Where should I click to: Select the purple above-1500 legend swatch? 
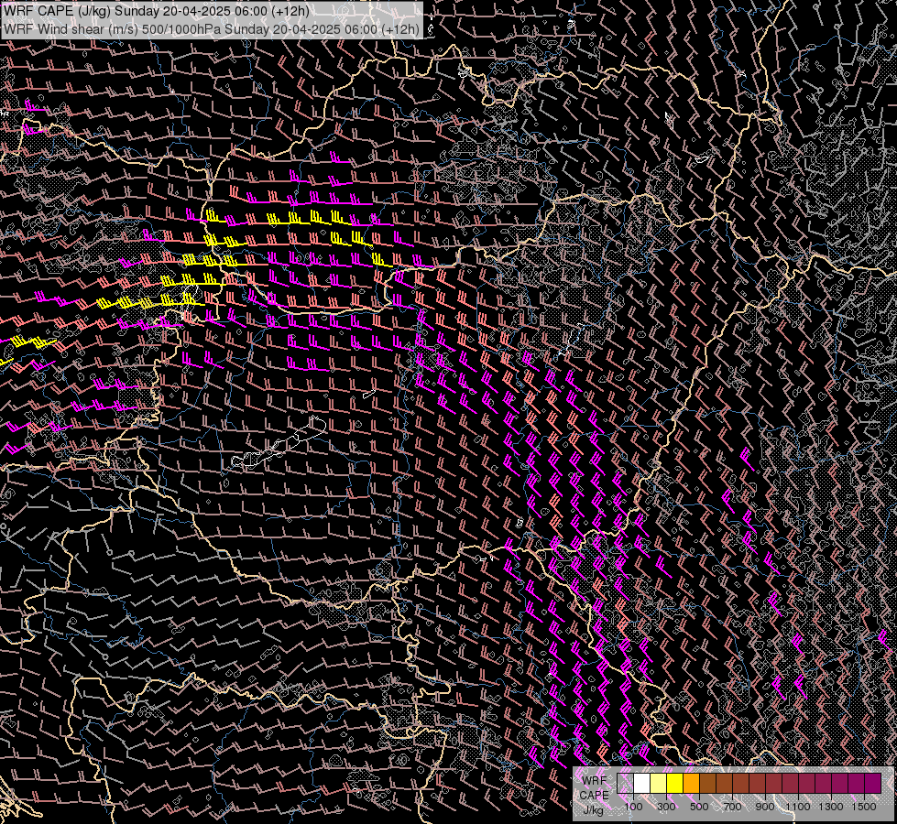872,783
